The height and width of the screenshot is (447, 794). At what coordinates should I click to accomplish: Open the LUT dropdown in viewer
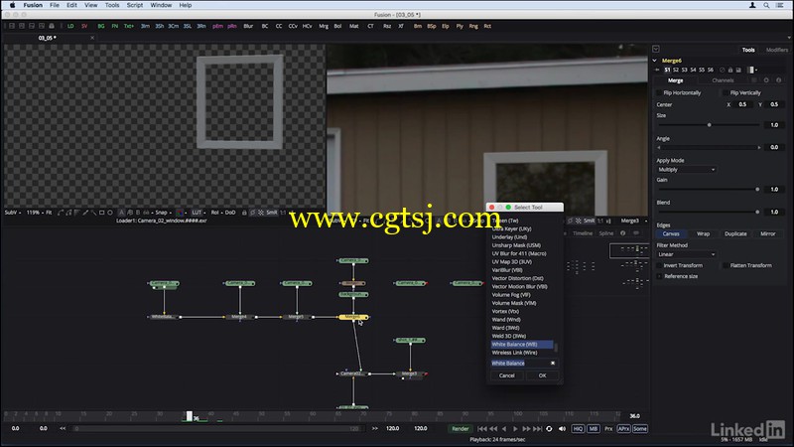tap(198, 213)
